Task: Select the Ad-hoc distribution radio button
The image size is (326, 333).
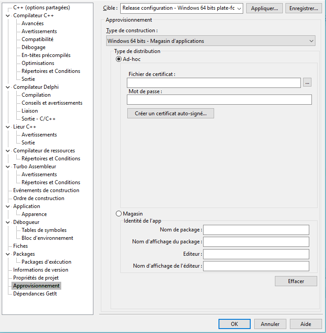Action: pyautogui.click(x=119, y=59)
